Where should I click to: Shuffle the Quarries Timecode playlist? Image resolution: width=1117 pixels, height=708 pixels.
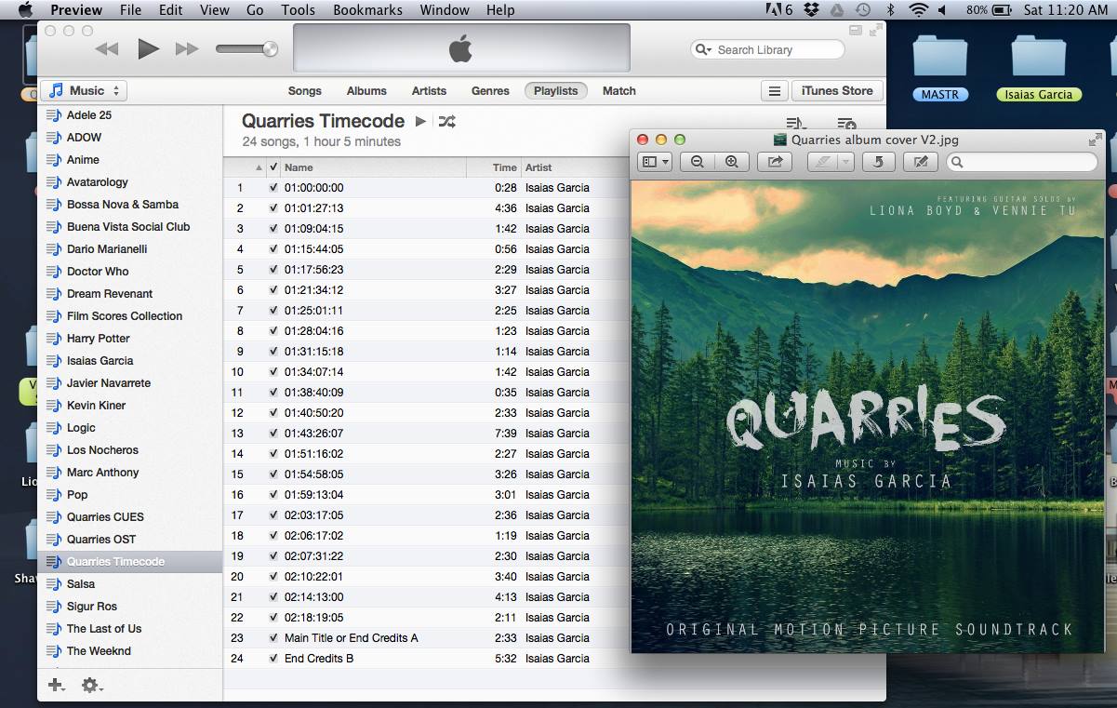447,121
